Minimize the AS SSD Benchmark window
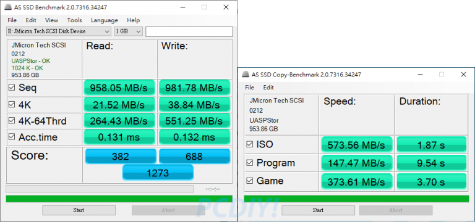Screen dimensions: 475x222 182,7
